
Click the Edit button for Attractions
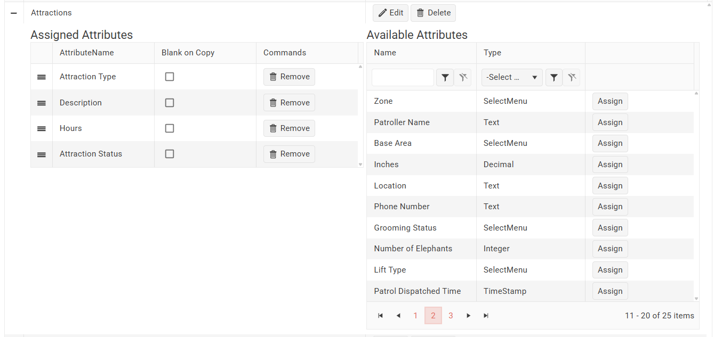[390, 13]
